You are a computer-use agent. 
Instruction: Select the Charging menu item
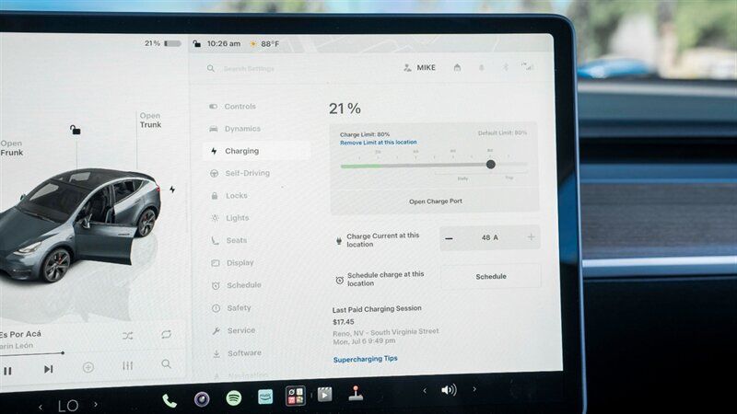tap(256, 151)
